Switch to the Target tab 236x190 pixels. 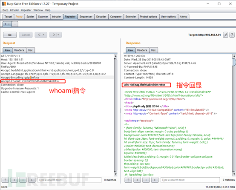[8, 17]
